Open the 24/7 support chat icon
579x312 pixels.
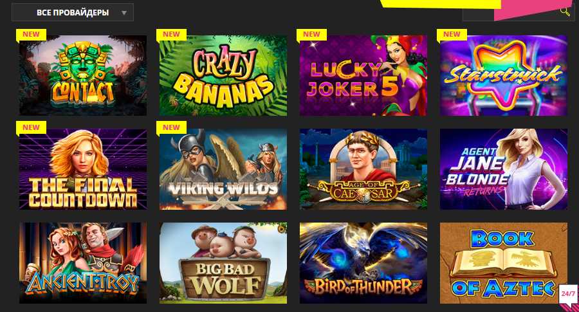click(x=568, y=294)
